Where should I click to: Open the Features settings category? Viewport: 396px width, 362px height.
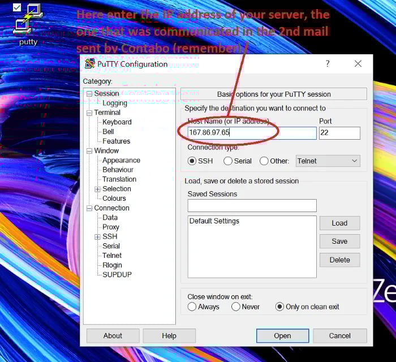point(116,141)
